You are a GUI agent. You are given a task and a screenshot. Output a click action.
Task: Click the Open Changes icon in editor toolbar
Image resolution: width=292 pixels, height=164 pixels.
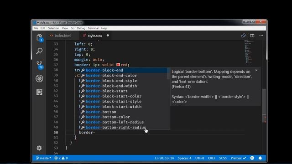point(243,36)
